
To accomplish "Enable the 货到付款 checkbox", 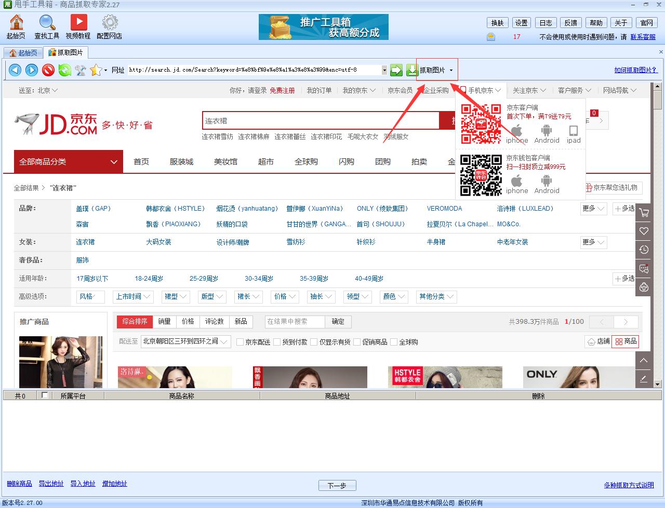I will pyautogui.click(x=278, y=342).
